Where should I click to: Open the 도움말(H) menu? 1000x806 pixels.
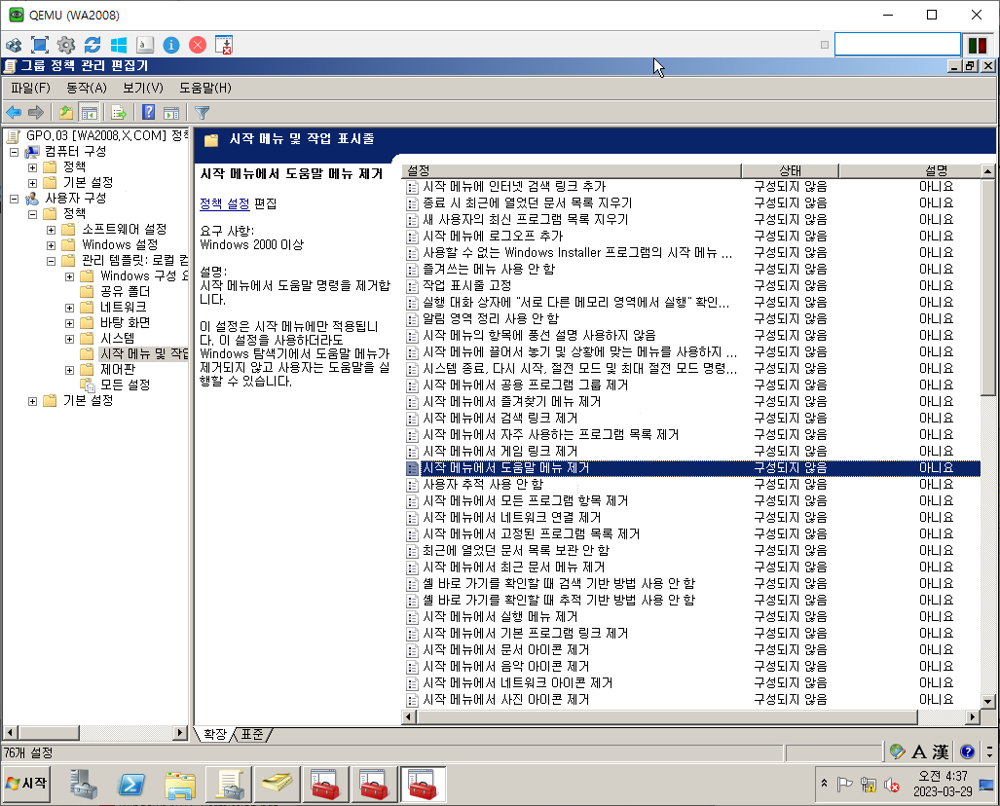[204, 88]
